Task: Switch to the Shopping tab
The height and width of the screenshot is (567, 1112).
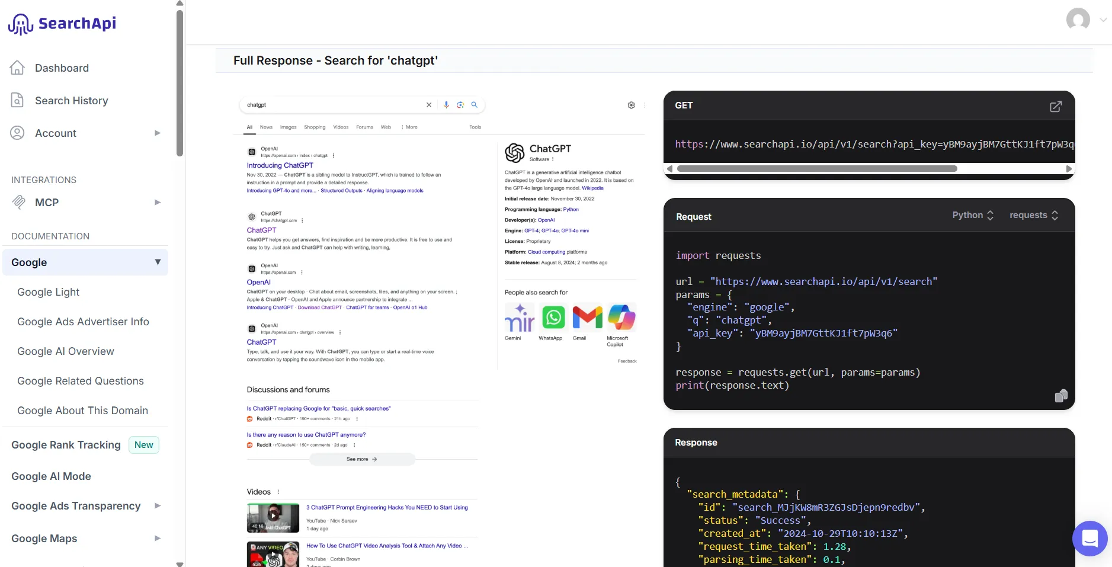Action: click(315, 127)
